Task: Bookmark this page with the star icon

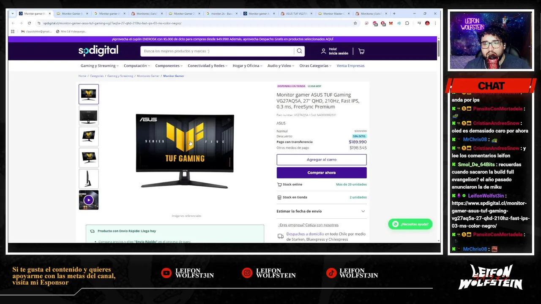Action: click(x=355, y=23)
